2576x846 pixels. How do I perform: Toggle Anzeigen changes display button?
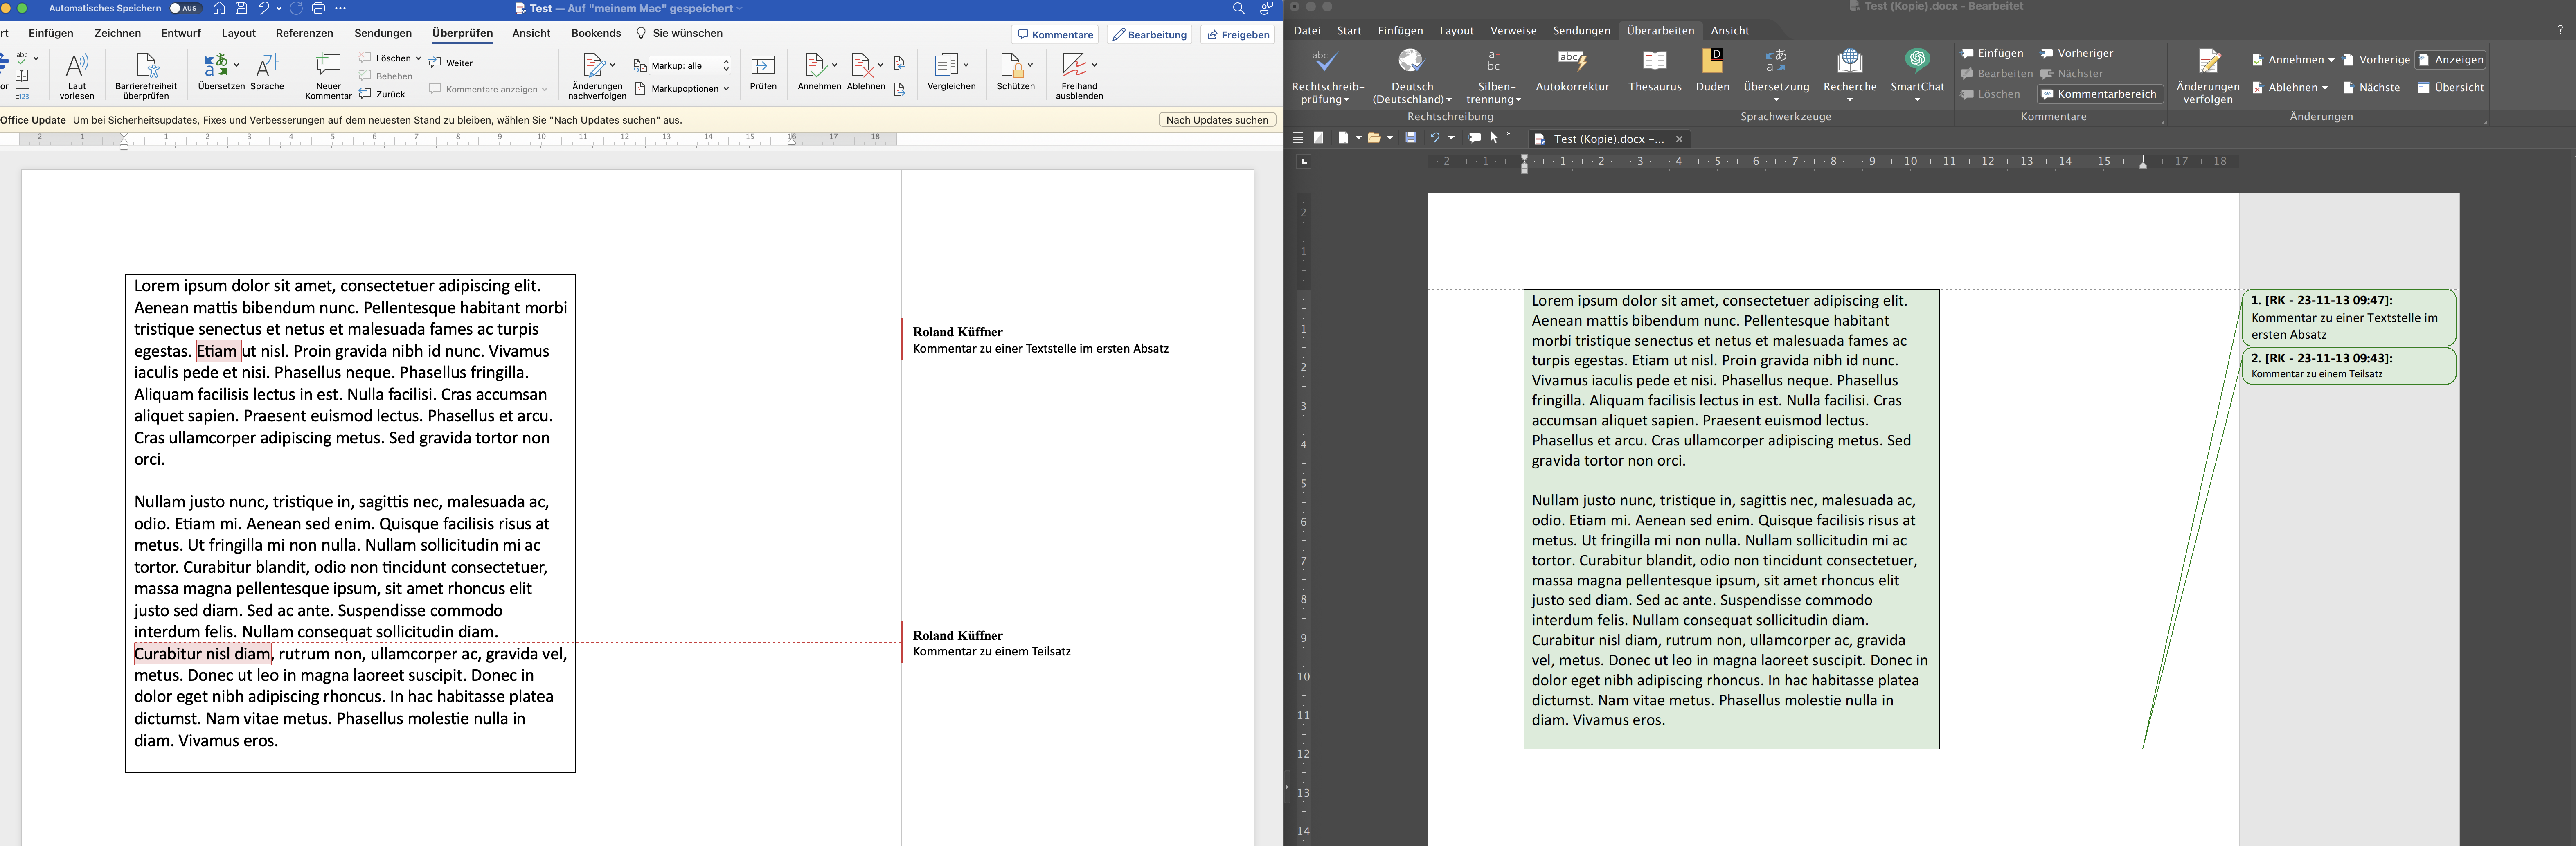click(2450, 60)
